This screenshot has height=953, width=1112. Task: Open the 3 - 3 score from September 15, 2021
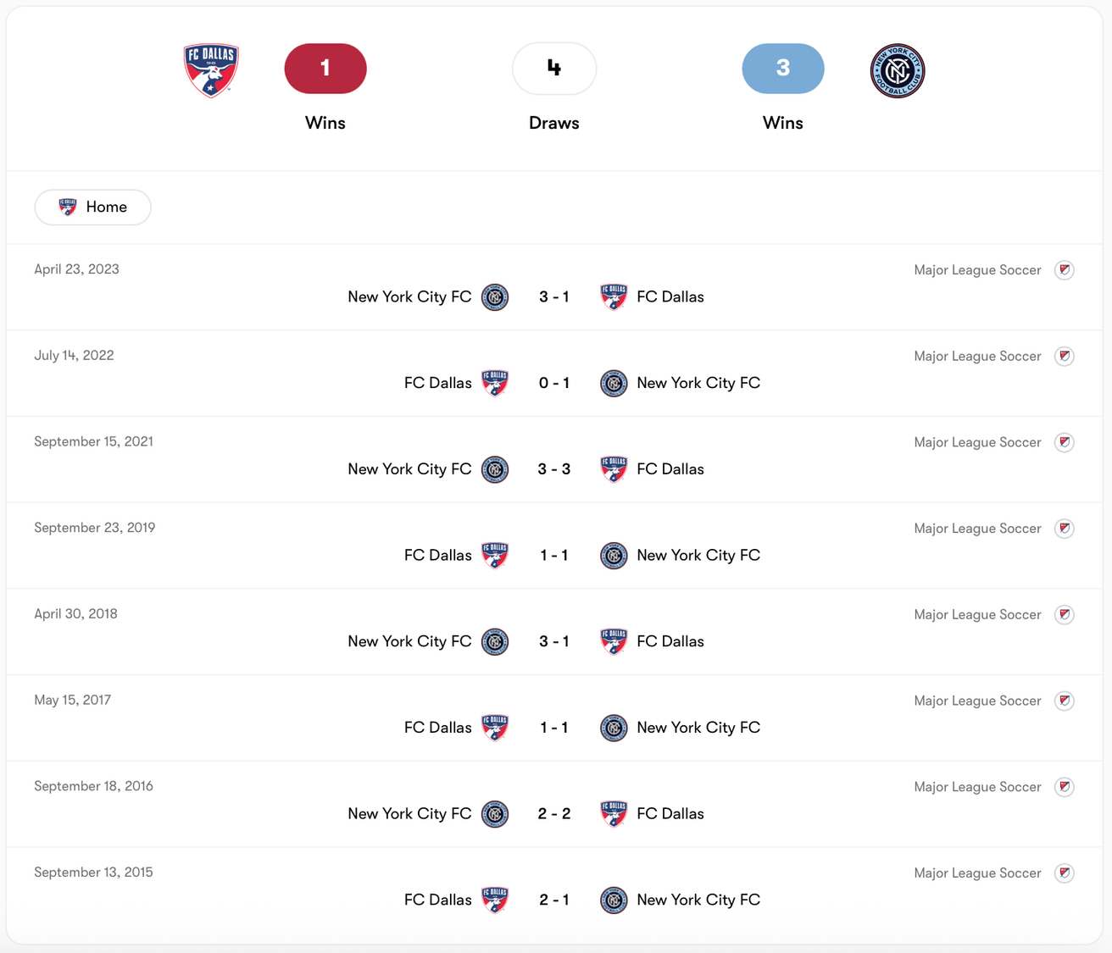pyautogui.click(x=554, y=469)
